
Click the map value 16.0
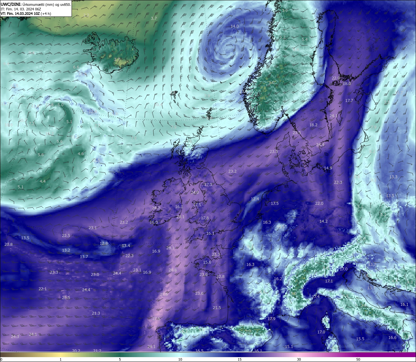154,222
